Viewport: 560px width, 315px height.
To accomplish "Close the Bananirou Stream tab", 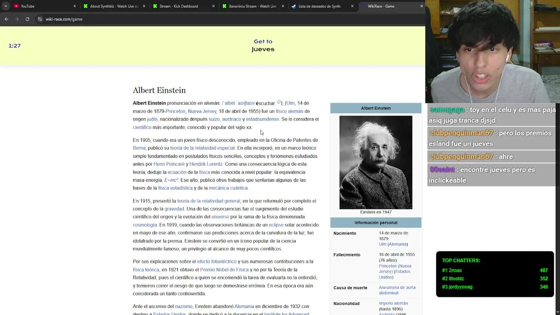I will tap(283, 6).
